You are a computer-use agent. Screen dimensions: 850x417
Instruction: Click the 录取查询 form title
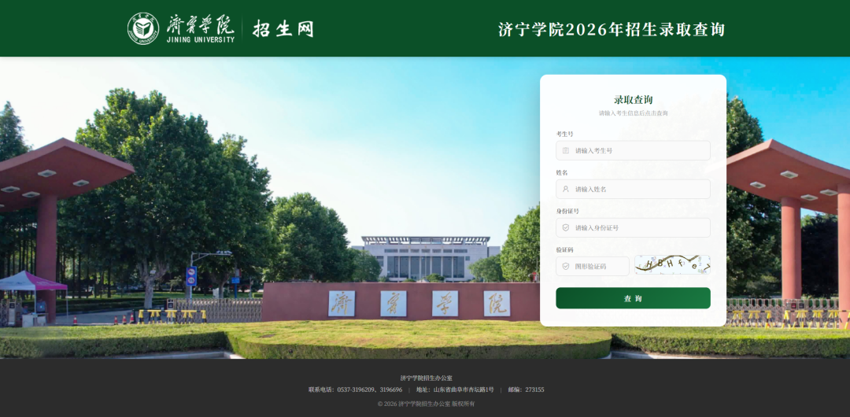tap(633, 100)
